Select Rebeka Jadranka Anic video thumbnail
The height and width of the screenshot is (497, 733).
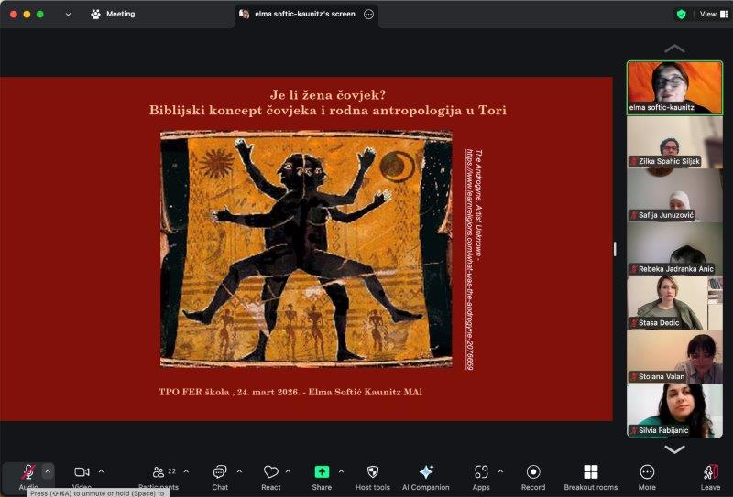click(674, 250)
